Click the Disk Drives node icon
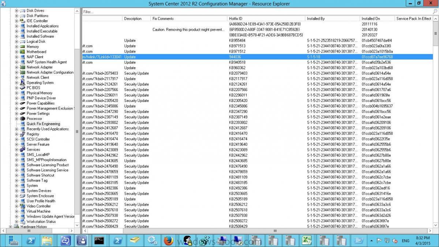This screenshot has height=247, width=439. click(x=22, y=11)
